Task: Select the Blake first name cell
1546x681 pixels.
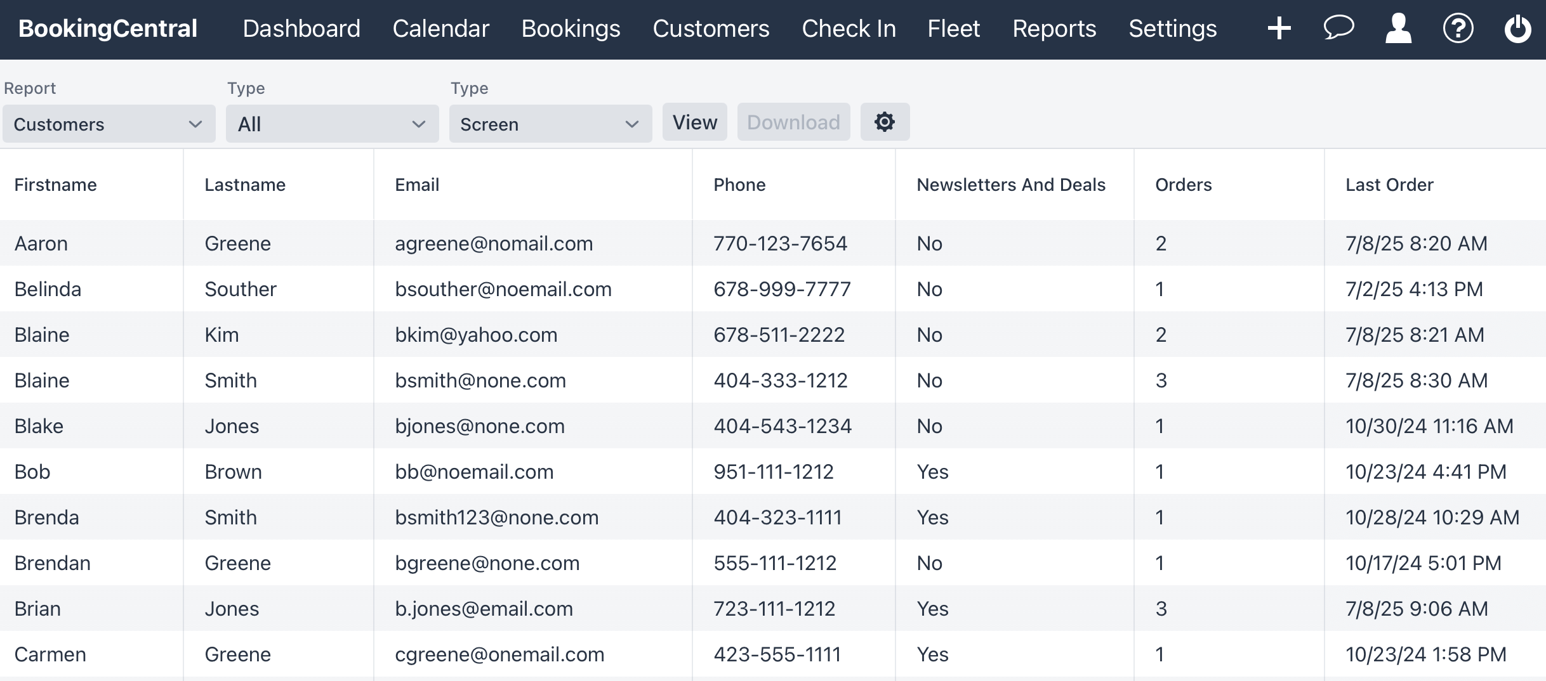Action: (x=39, y=426)
